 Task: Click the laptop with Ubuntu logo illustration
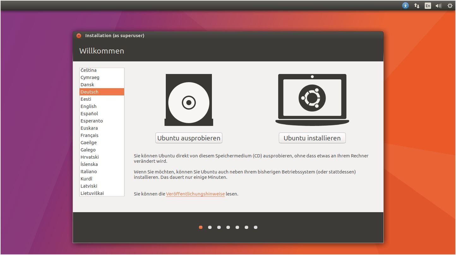(x=312, y=100)
